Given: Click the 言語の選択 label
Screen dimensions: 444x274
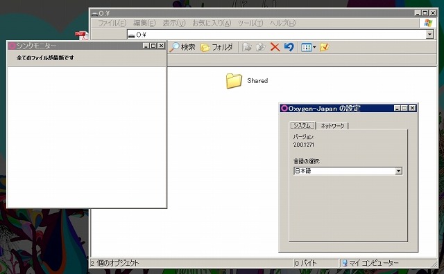Looking at the screenshot, I should (x=307, y=161).
